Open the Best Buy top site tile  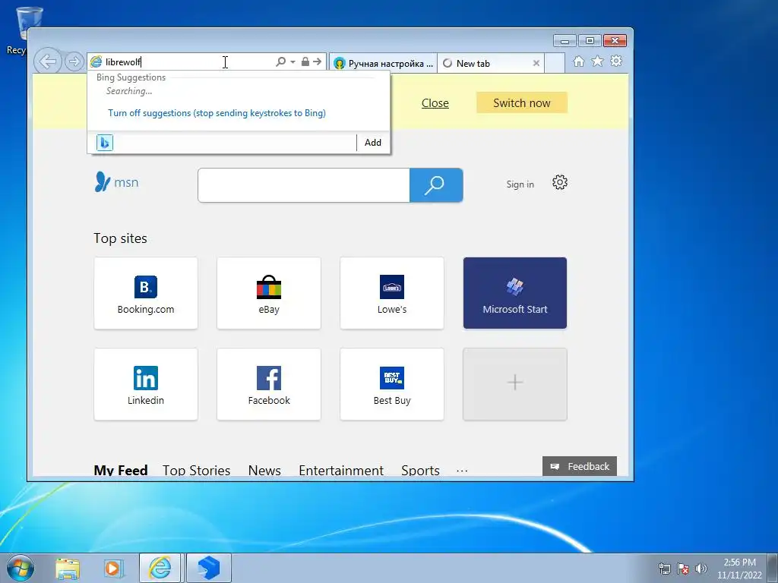tap(392, 384)
